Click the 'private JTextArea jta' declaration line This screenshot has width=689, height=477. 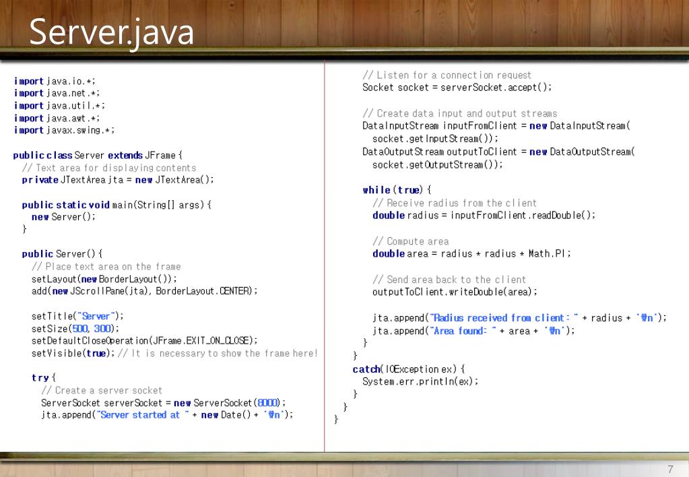pos(118,180)
